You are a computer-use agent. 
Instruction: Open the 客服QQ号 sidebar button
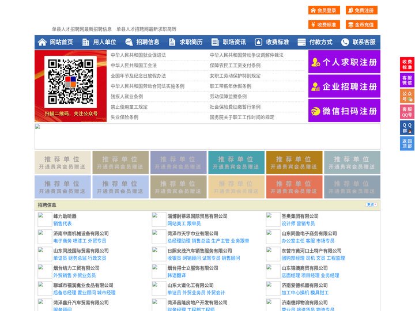click(x=407, y=112)
